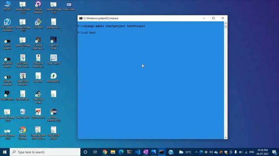This screenshot has height=156, width=279.
Task: Click the battery tray icon
Action: pyautogui.click(x=241, y=152)
